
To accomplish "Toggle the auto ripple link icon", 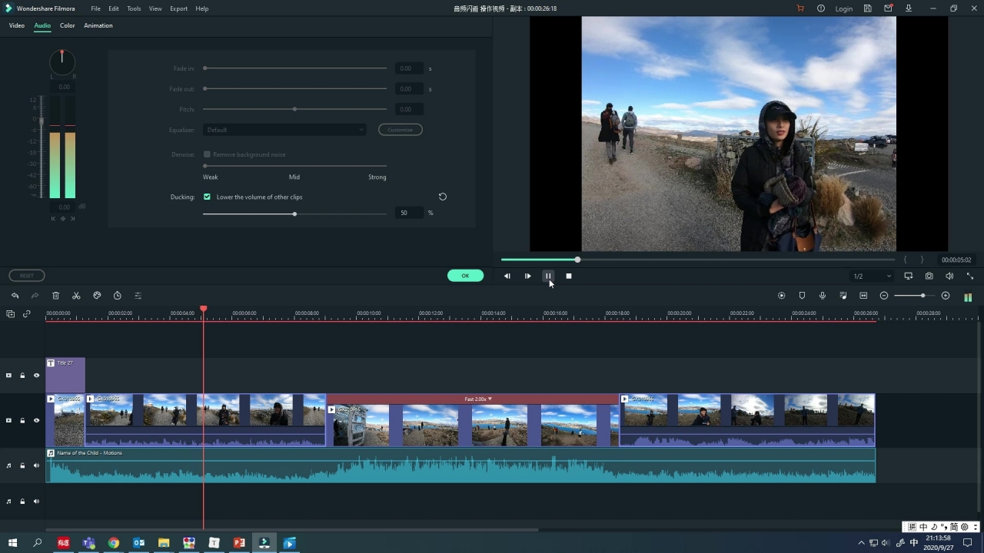I will [27, 314].
